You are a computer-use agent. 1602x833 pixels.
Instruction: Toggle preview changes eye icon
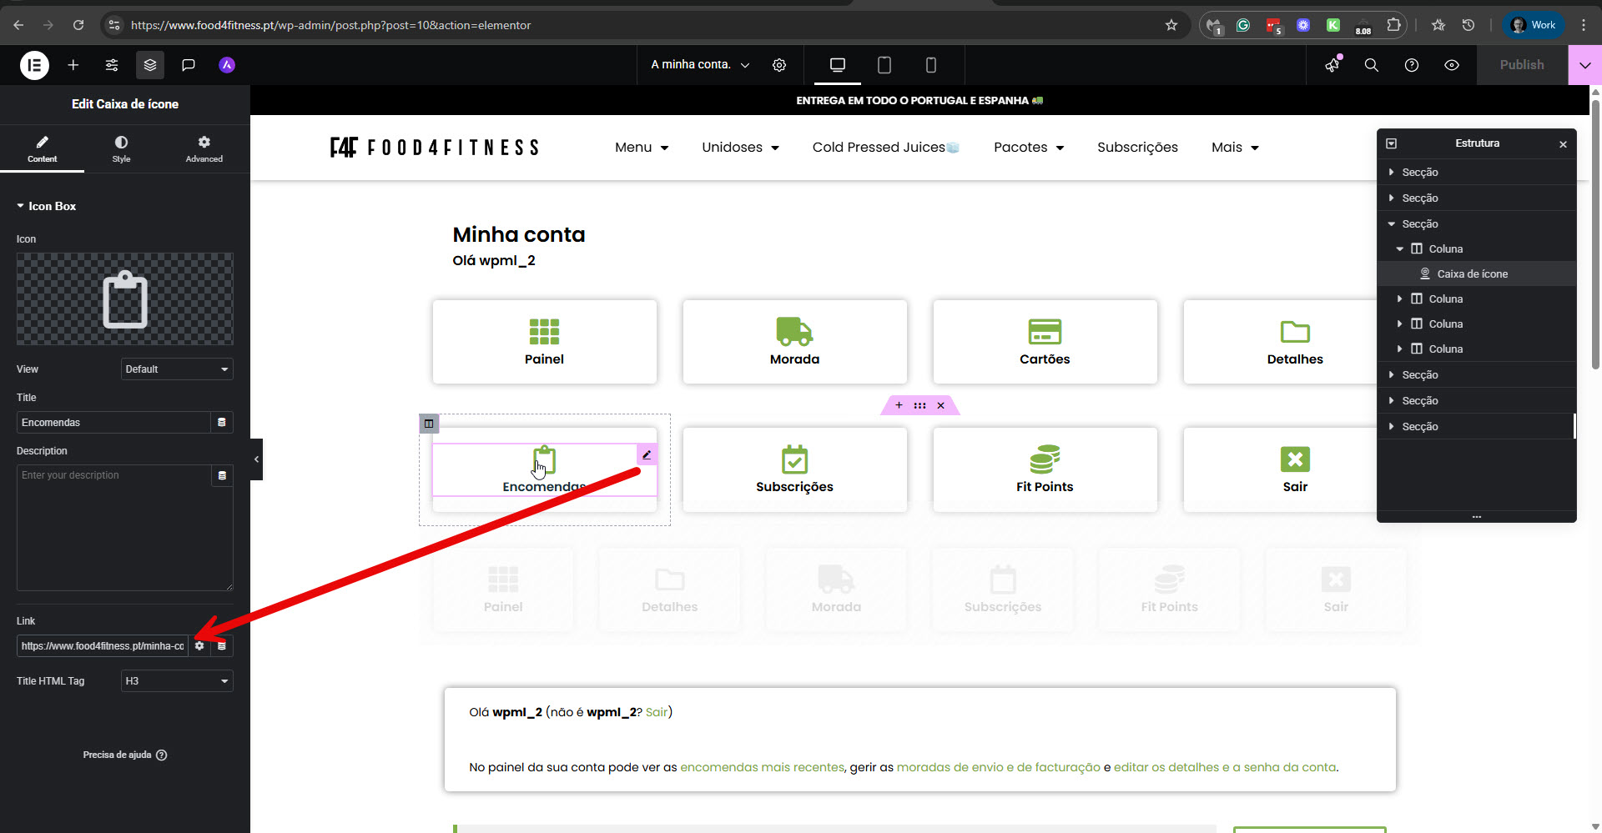point(1452,65)
